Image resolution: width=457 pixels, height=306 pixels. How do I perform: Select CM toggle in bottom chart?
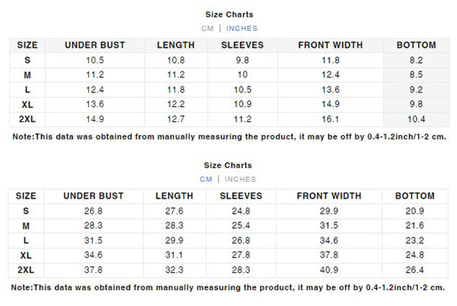(x=206, y=180)
